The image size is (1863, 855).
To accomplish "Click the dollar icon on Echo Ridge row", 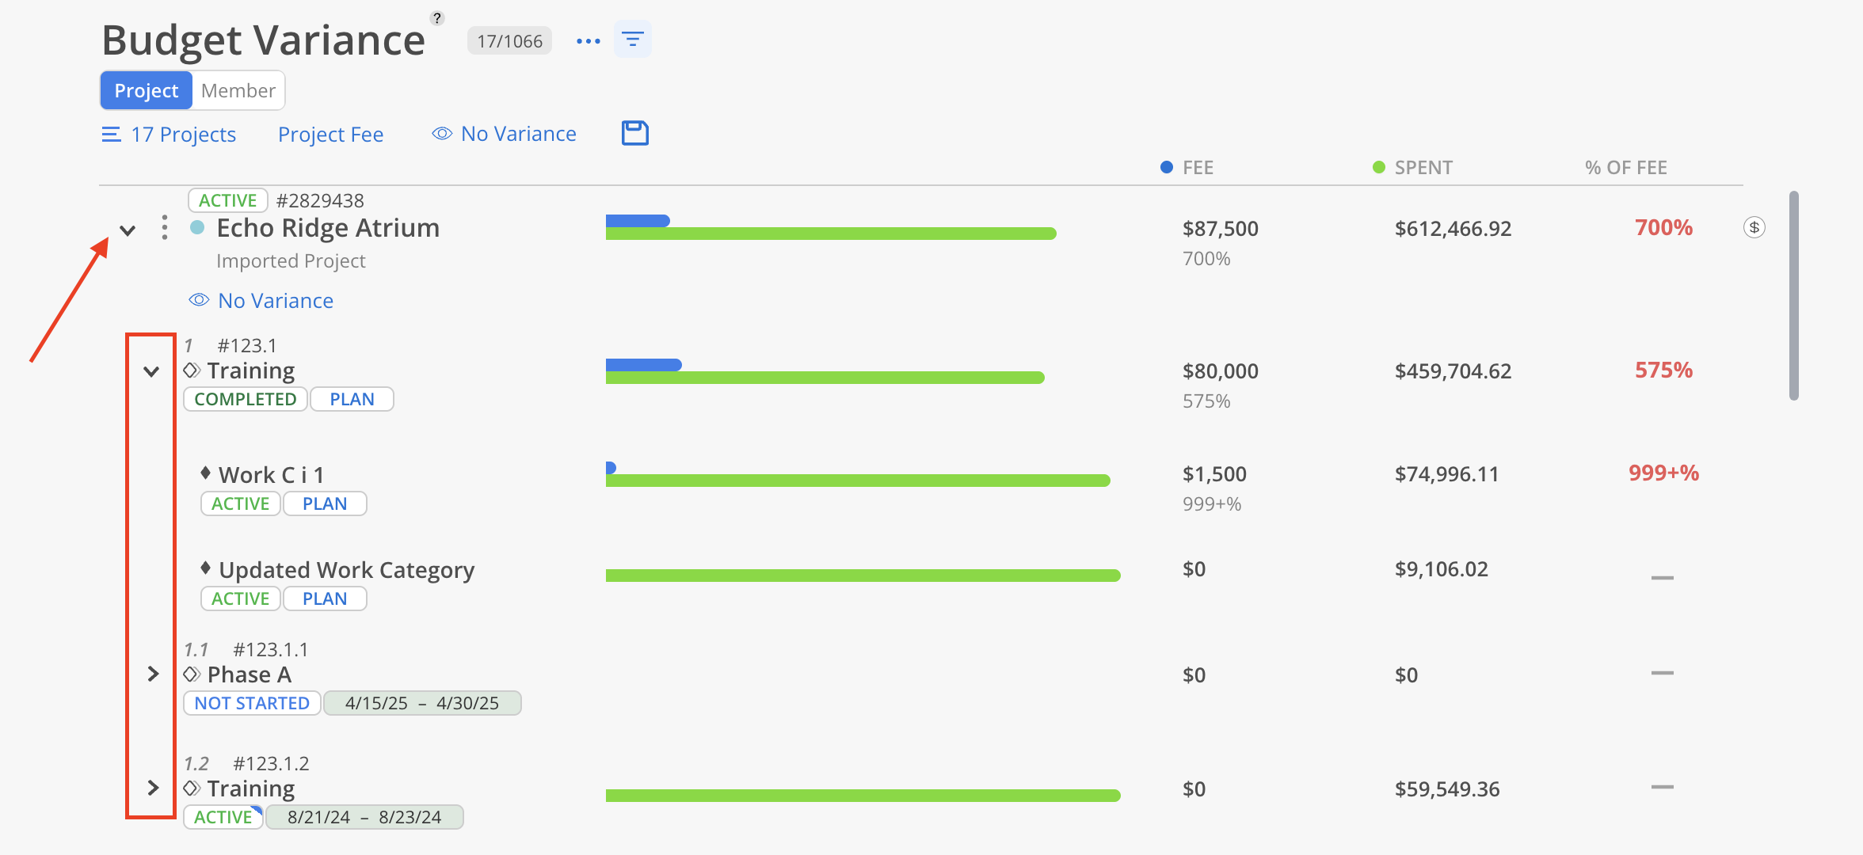I will click(1754, 228).
